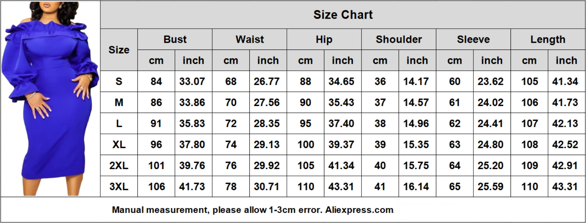Click the 24.80 sleeve inch cell

point(490,144)
